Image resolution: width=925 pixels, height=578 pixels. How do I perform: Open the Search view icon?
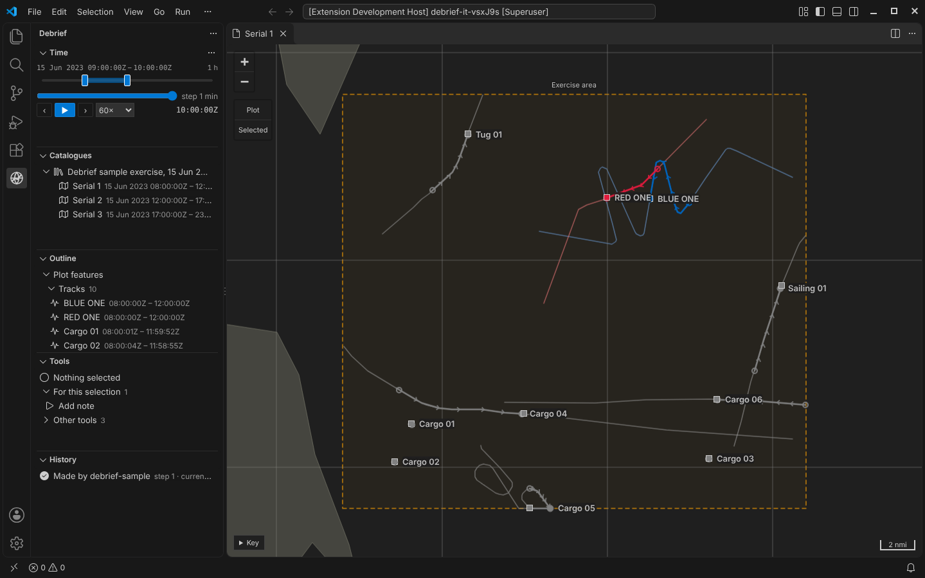(x=17, y=65)
